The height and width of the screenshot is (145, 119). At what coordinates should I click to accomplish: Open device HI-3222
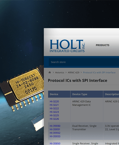click(x=54, y=108)
